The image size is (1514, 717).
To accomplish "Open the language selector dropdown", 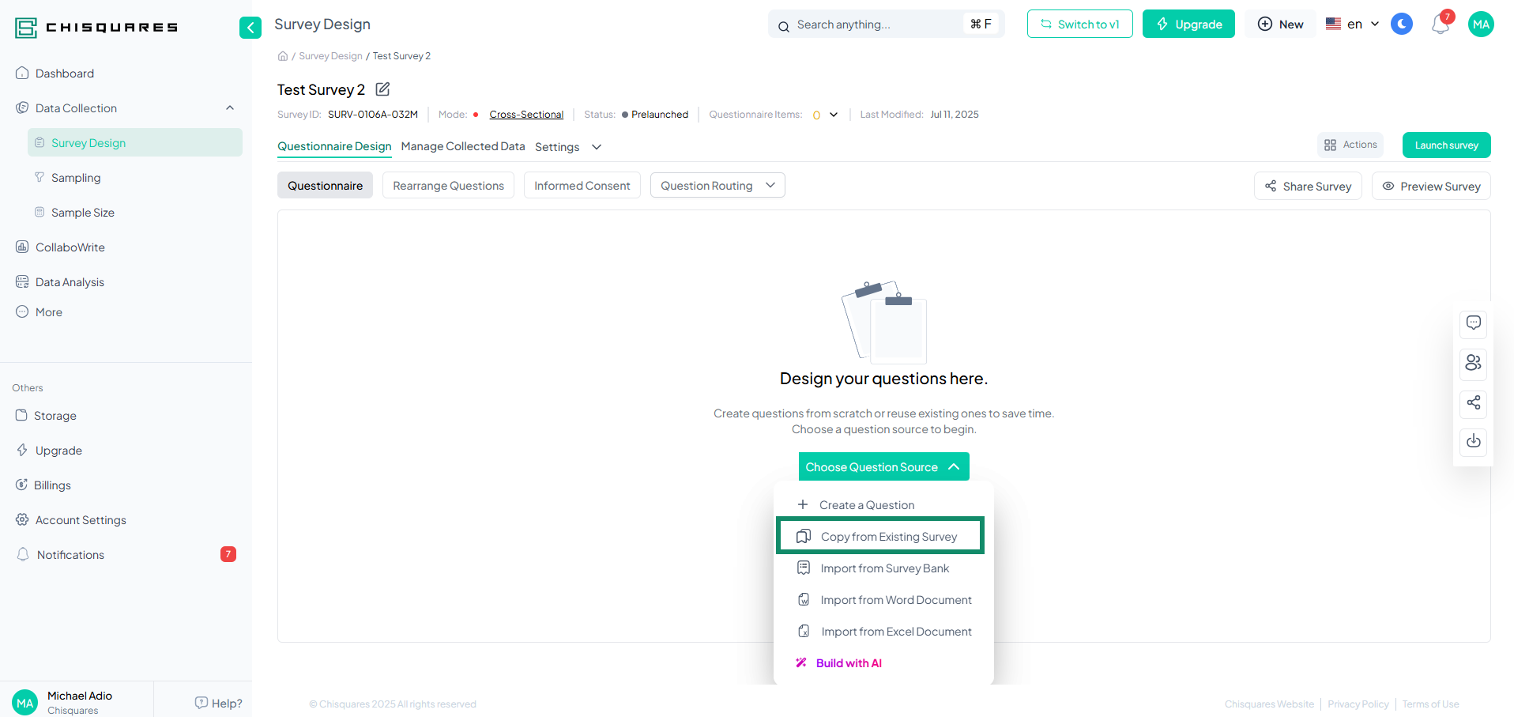I will click(x=1353, y=25).
